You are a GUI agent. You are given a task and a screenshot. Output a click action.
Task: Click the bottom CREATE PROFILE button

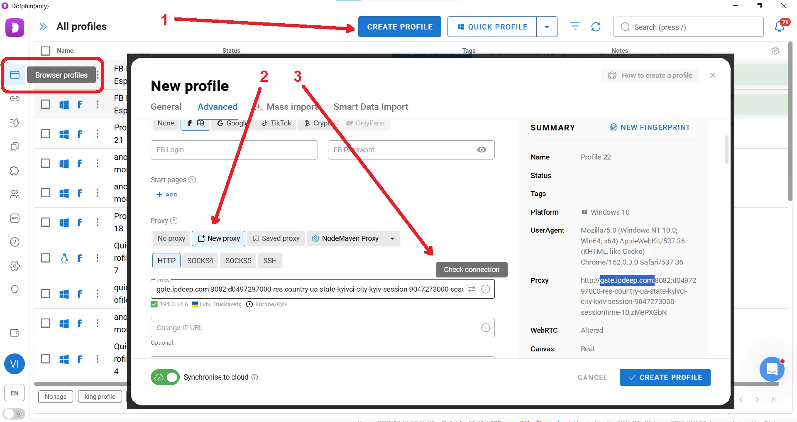665,377
